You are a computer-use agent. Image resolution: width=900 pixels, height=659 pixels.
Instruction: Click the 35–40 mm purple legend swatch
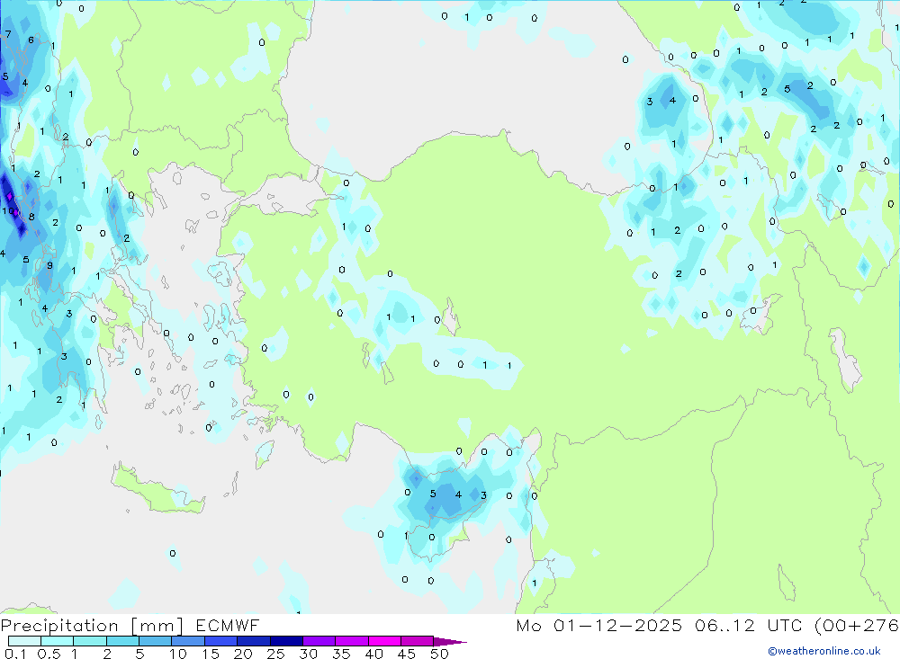click(x=352, y=641)
